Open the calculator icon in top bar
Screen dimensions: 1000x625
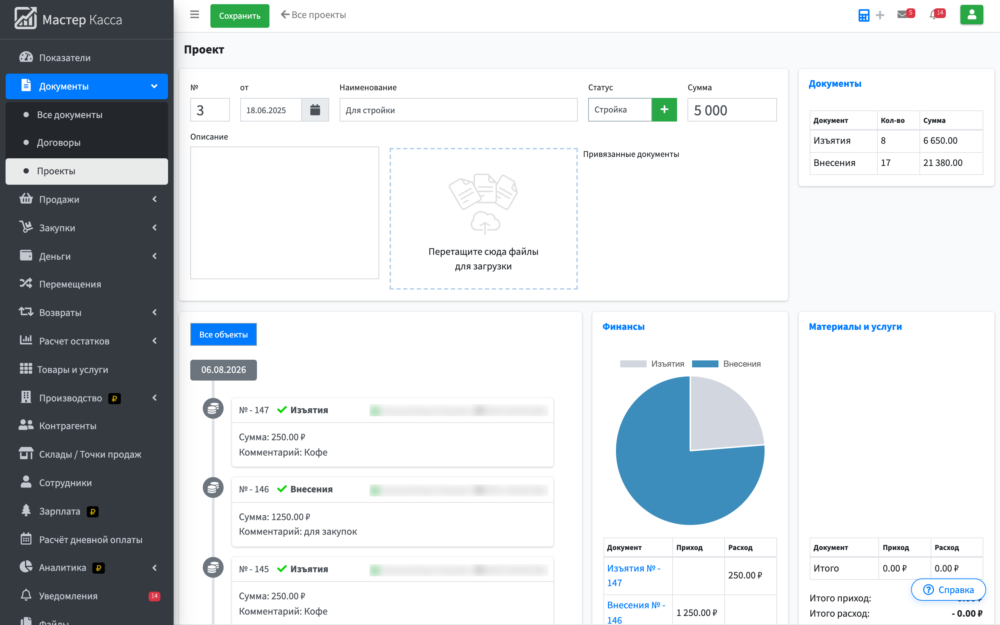(x=863, y=15)
